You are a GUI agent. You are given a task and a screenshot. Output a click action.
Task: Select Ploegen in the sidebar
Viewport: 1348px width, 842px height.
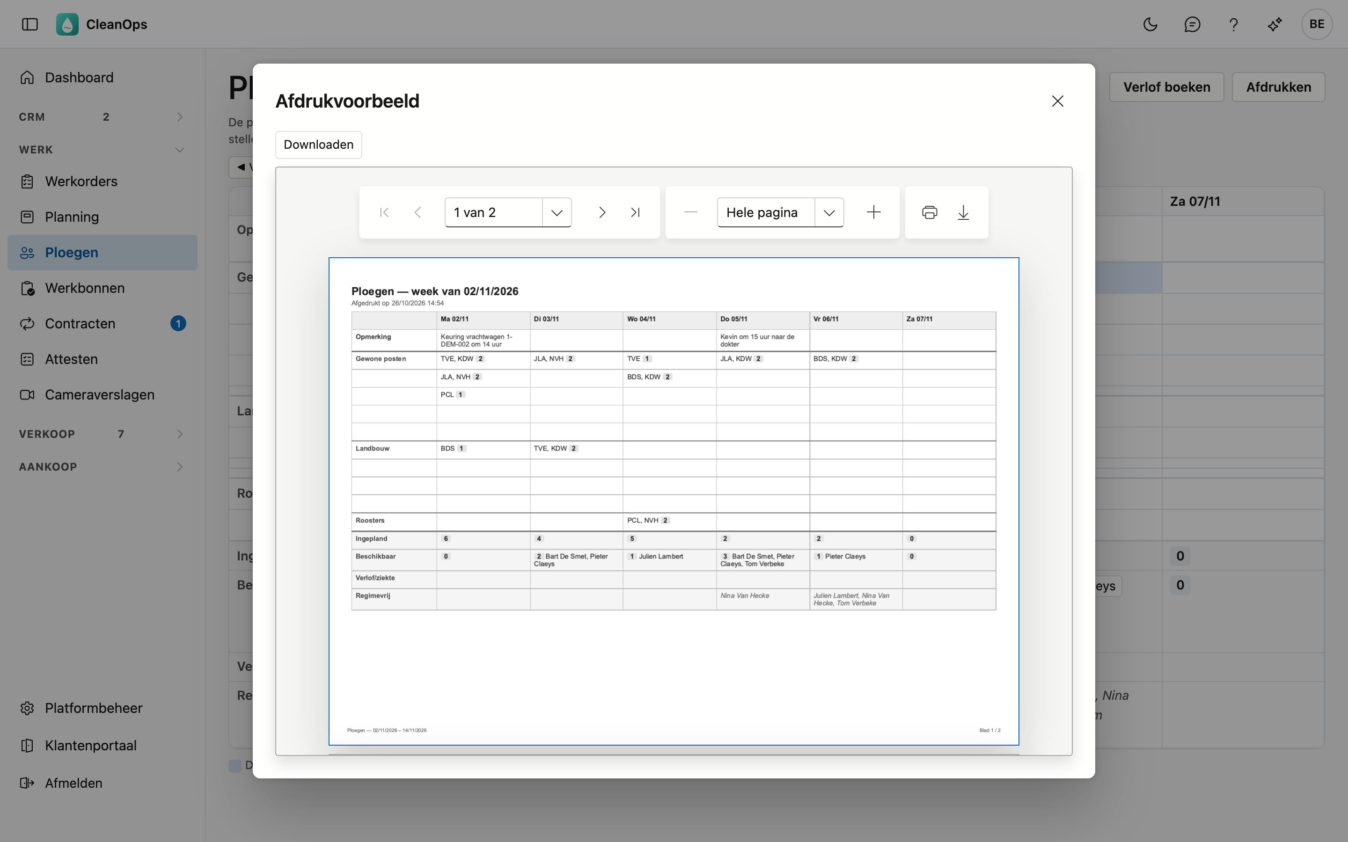[x=103, y=253]
